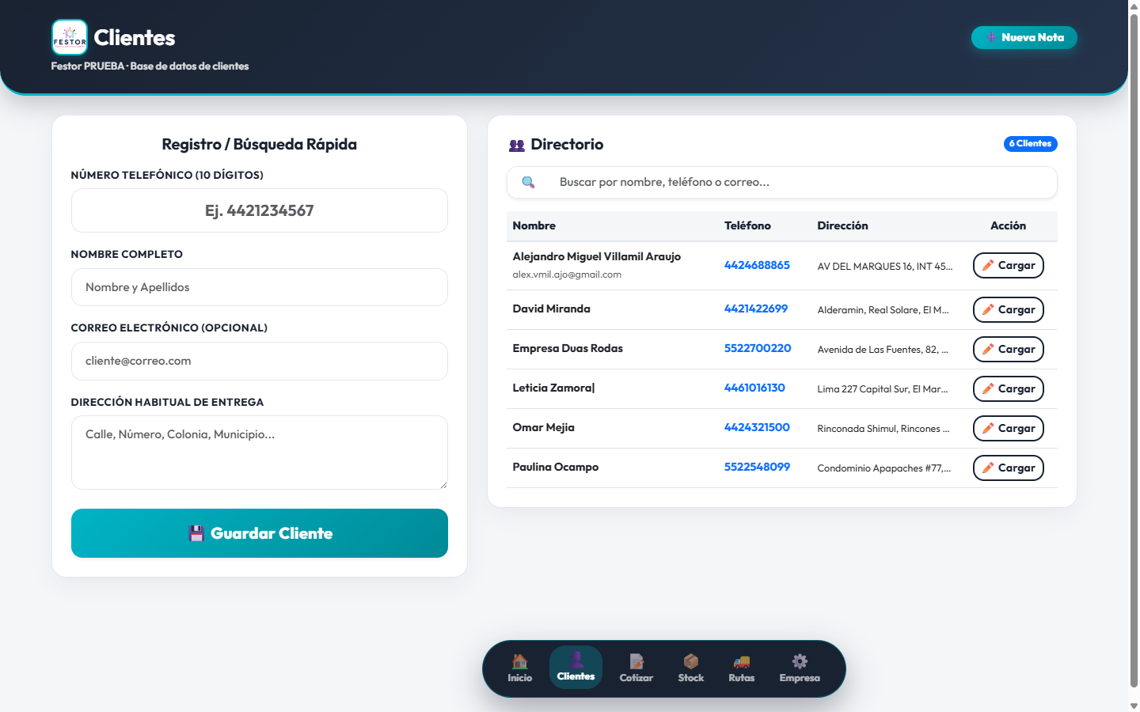The height and width of the screenshot is (712, 1140).
Task: Load Omar Mejia with Cargar button
Action: (1009, 429)
